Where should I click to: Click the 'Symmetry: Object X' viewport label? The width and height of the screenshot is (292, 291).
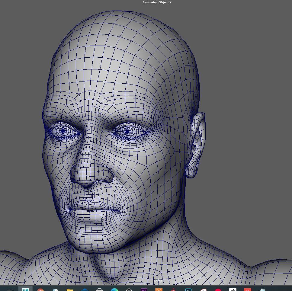point(157,2)
